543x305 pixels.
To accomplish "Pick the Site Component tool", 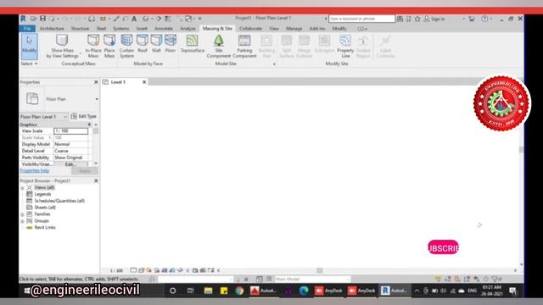I will pyautogui.click(x=219, y=46).
